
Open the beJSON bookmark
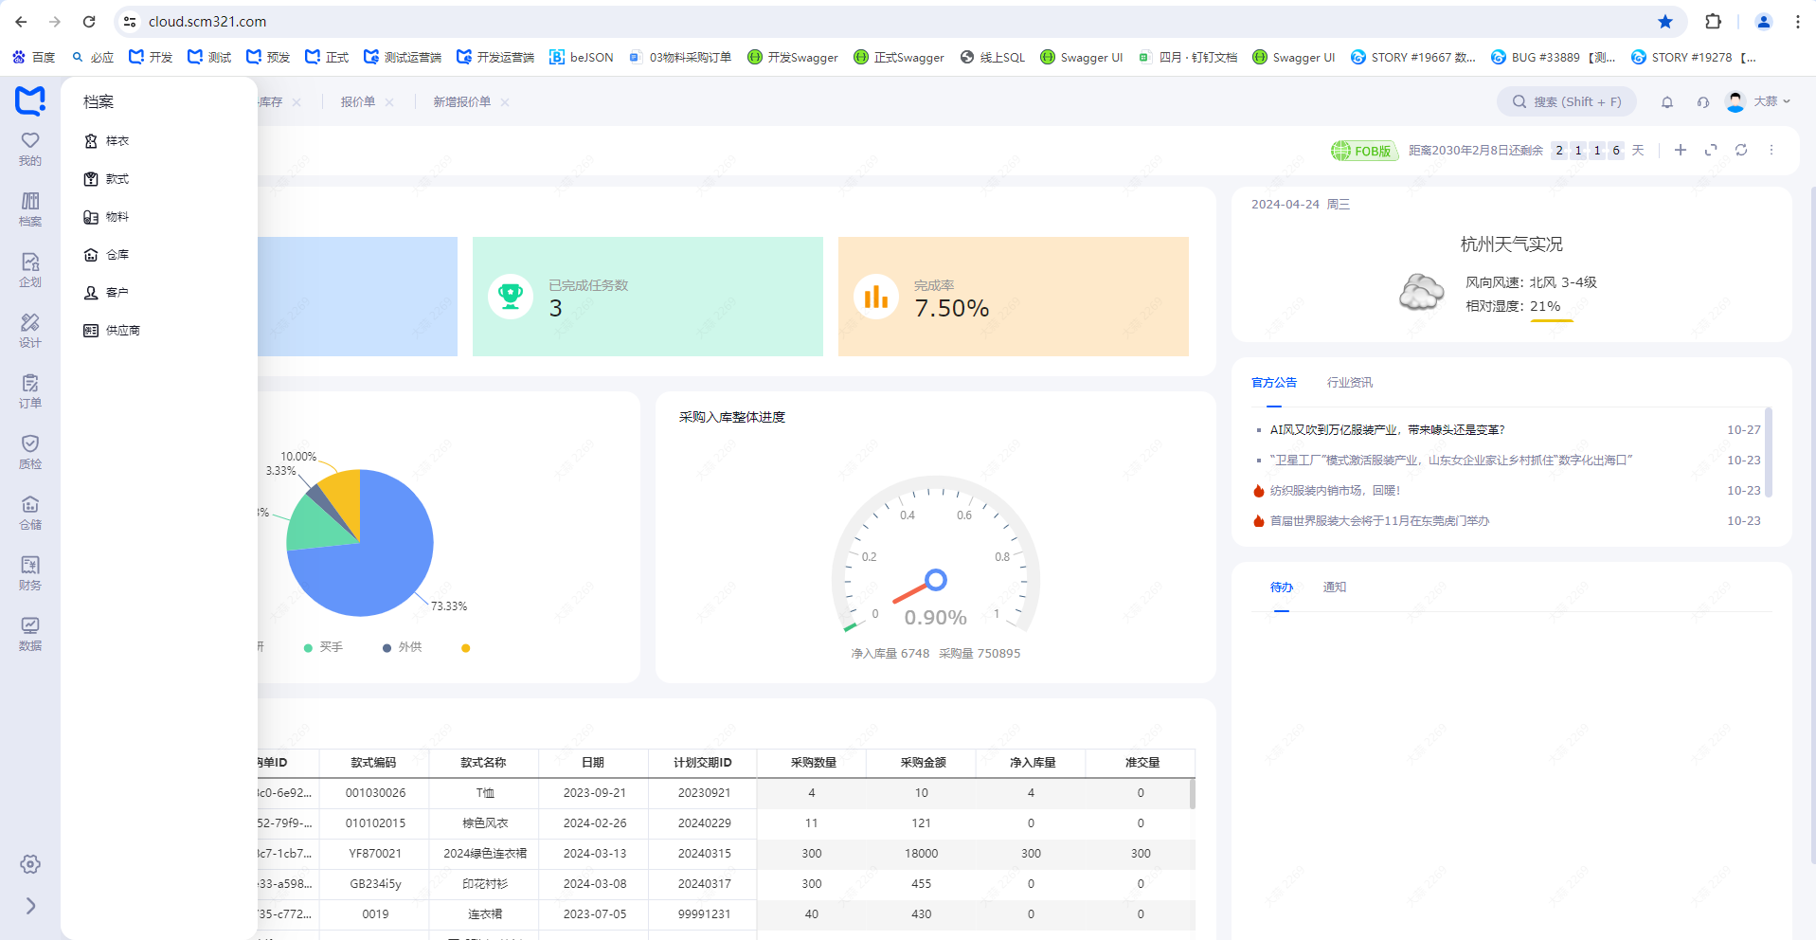click(x=582, y=58)
